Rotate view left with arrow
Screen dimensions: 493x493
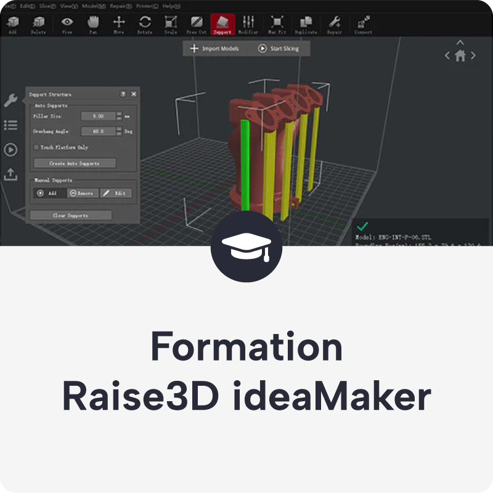click(447, 55)
